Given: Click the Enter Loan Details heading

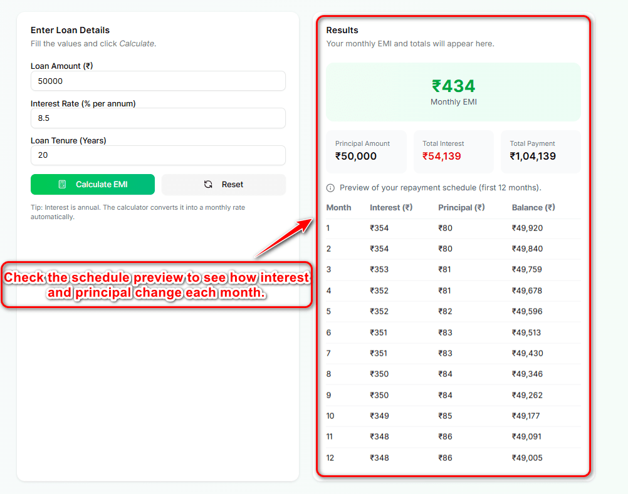Looking at the screenshot, I should (70, 30).
